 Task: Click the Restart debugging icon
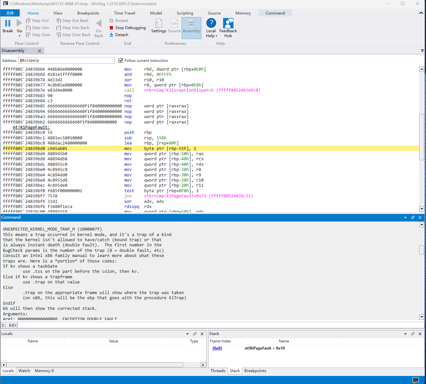(119, 20)
